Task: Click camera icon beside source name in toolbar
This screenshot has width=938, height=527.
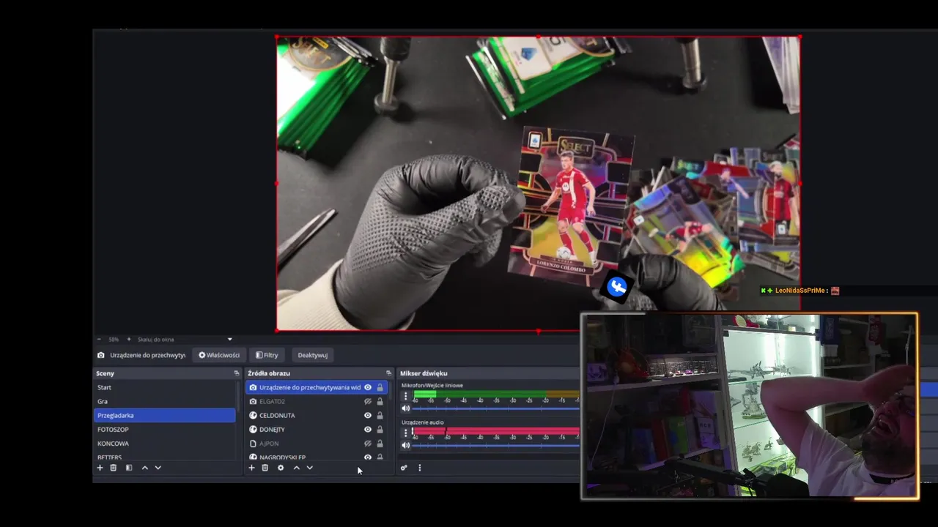Action: pos(101,355)
